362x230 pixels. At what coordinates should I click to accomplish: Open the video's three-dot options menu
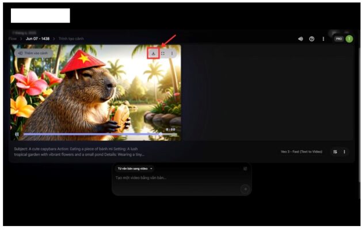click(172, 53)
